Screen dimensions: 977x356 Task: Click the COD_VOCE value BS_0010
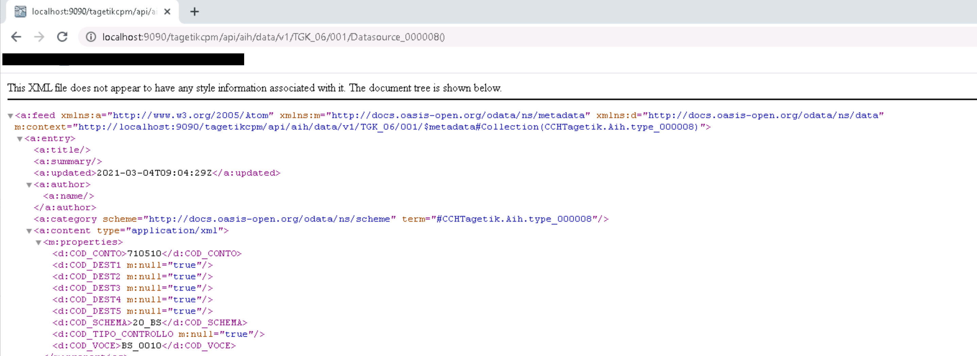141,346
